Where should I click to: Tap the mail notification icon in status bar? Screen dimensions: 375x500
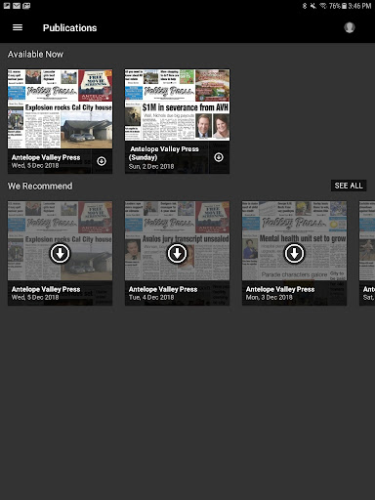coord(17,6)
